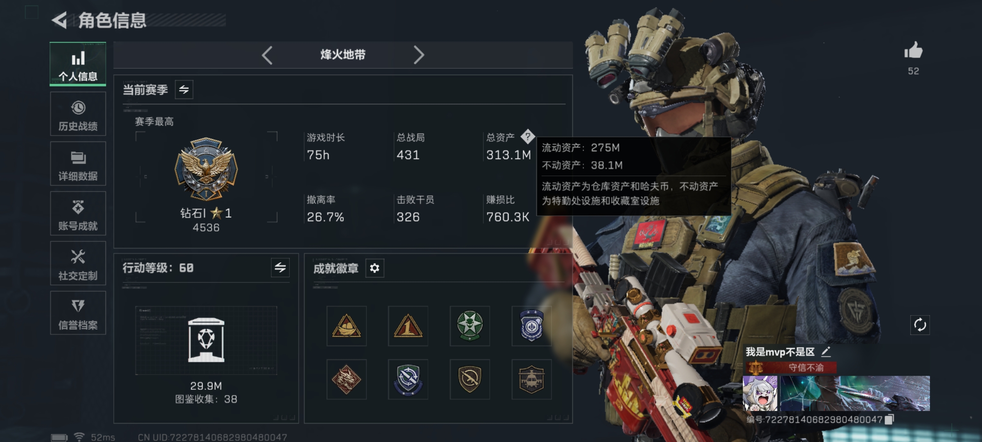Like this profile with thumbs-up icon

[x=913, y=51]
